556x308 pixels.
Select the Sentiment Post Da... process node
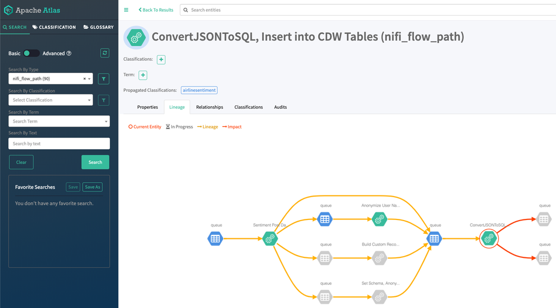tap(270, 239)
